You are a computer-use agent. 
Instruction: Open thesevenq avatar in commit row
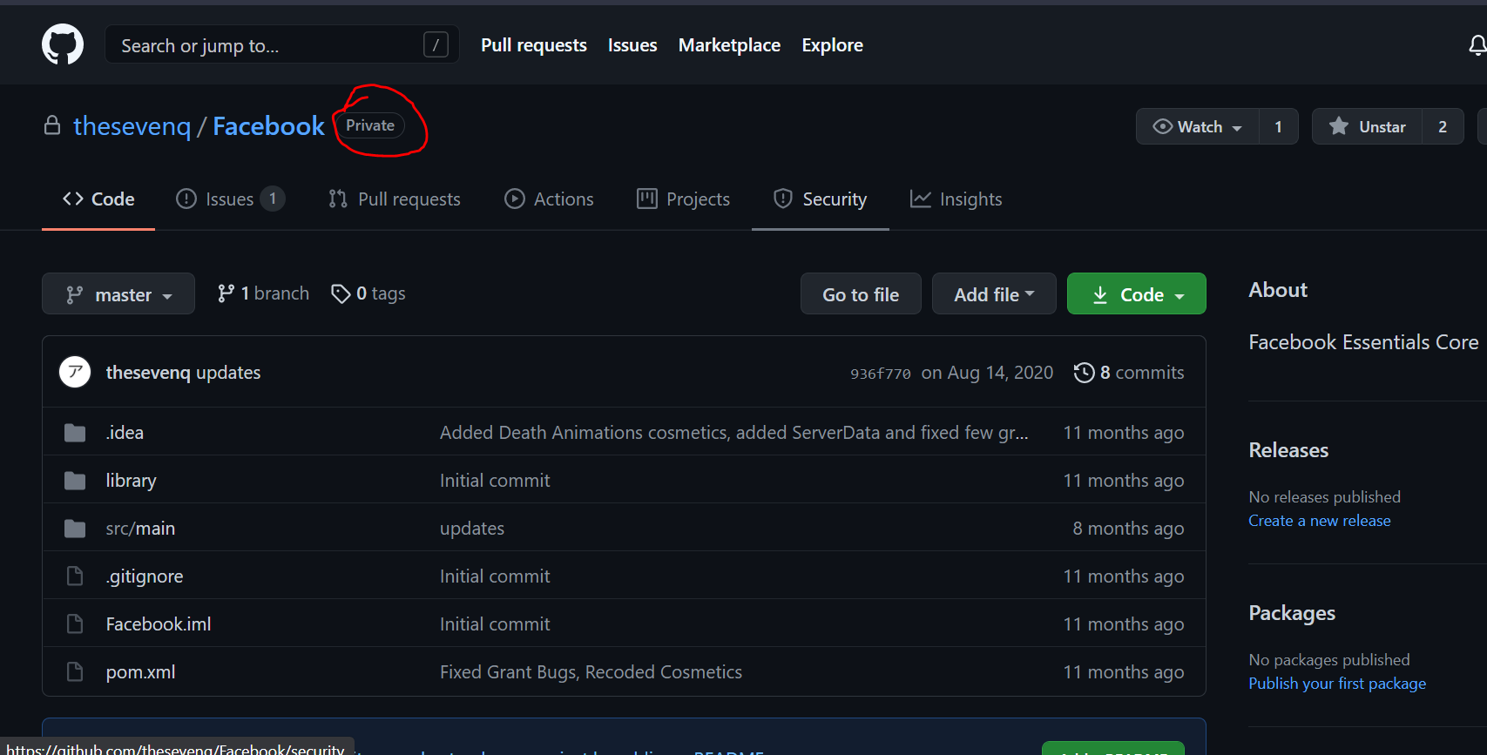point(75,372)
